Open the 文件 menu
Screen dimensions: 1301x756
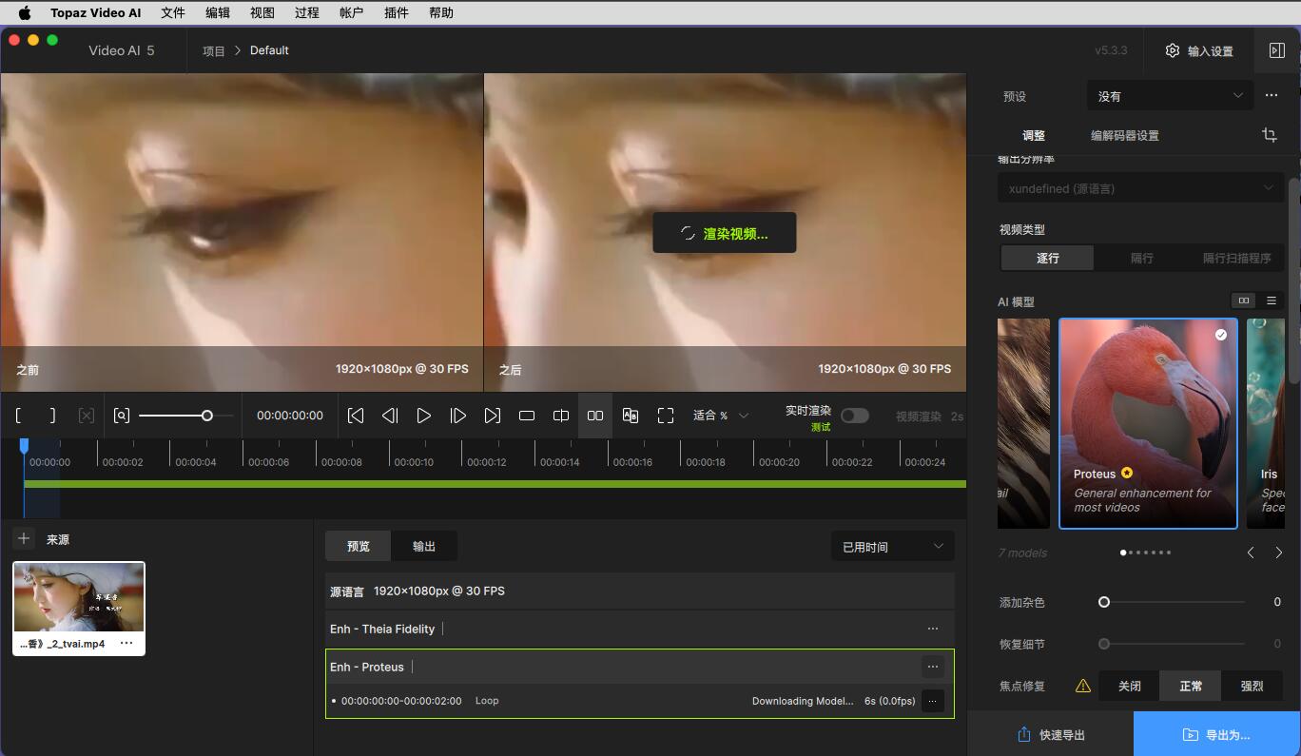[x=173, y=12]
